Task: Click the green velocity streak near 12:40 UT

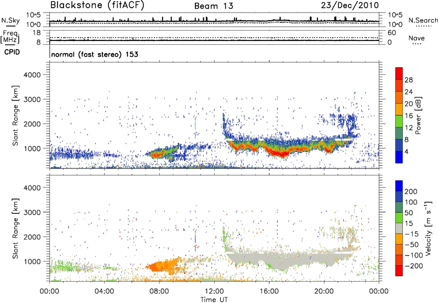Action: pos(224,237)
